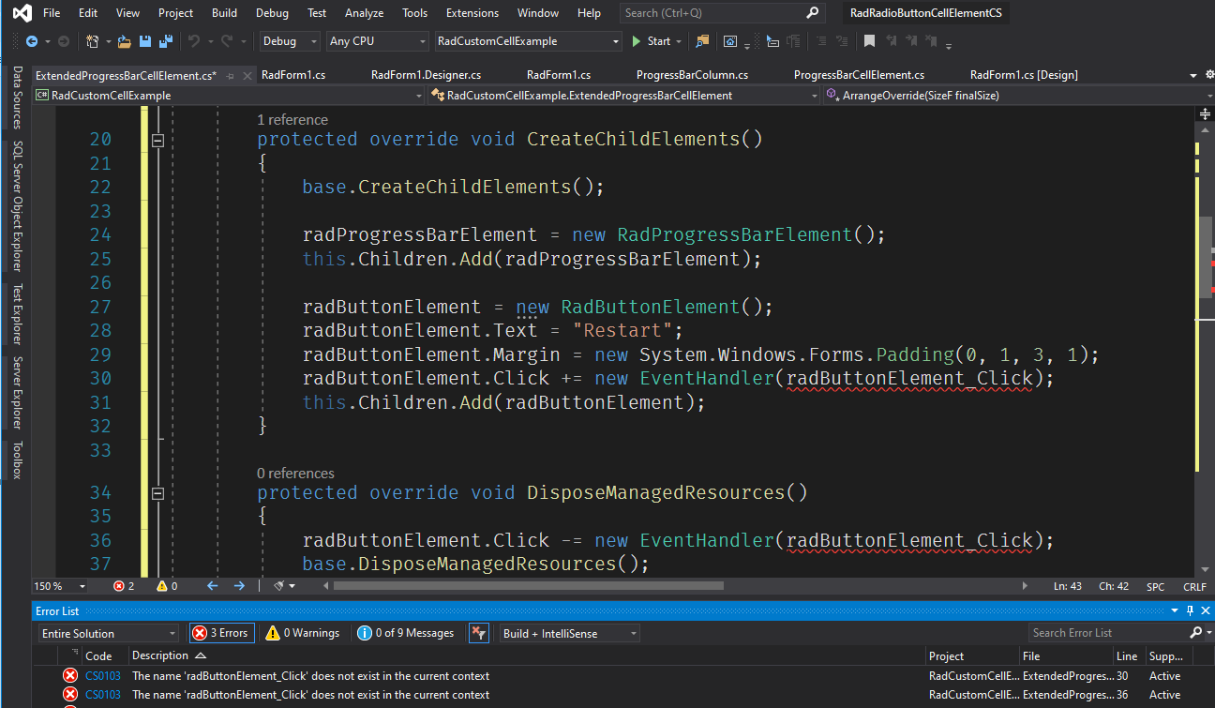This screenshot has height=708, width=1215.
Task: Clear all error list filters icon
Action: click(478, 633)
